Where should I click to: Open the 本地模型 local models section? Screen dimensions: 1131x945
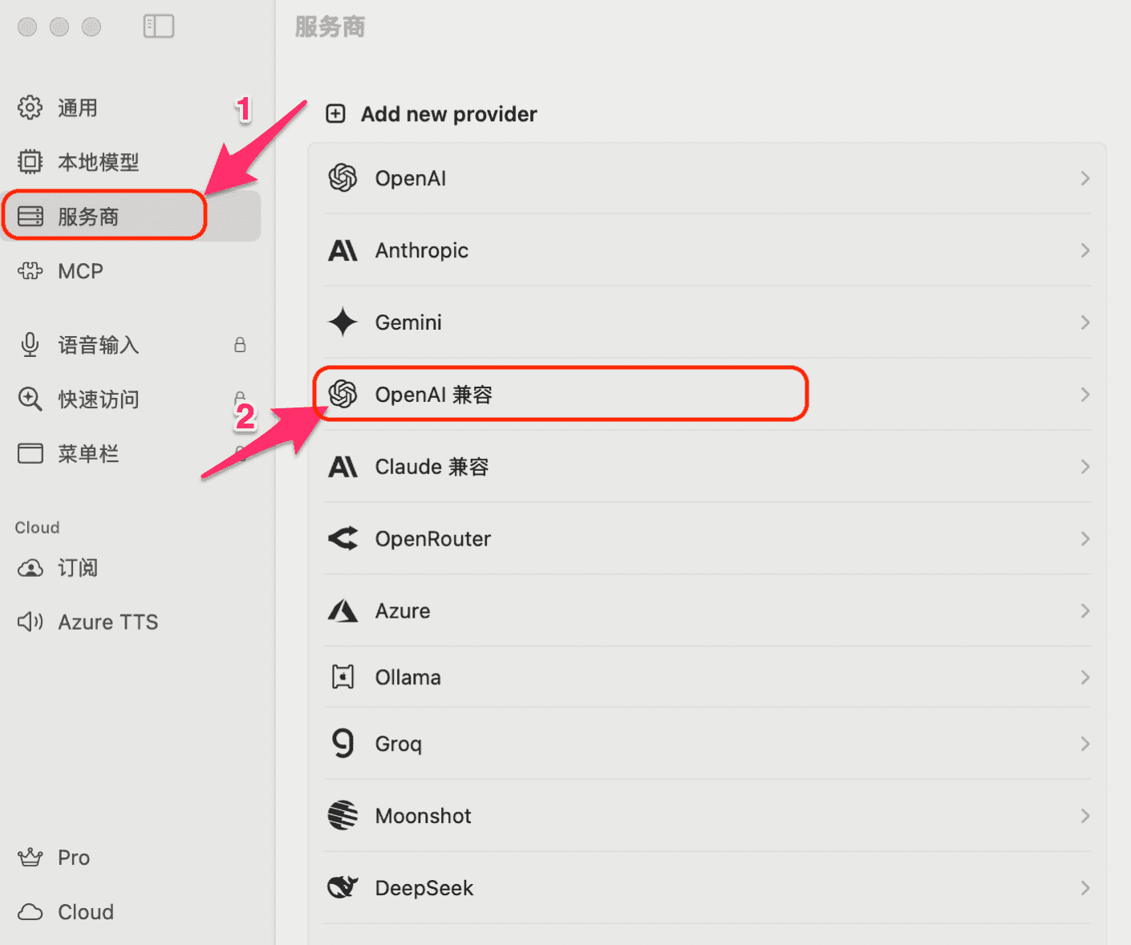coord(98,162)
